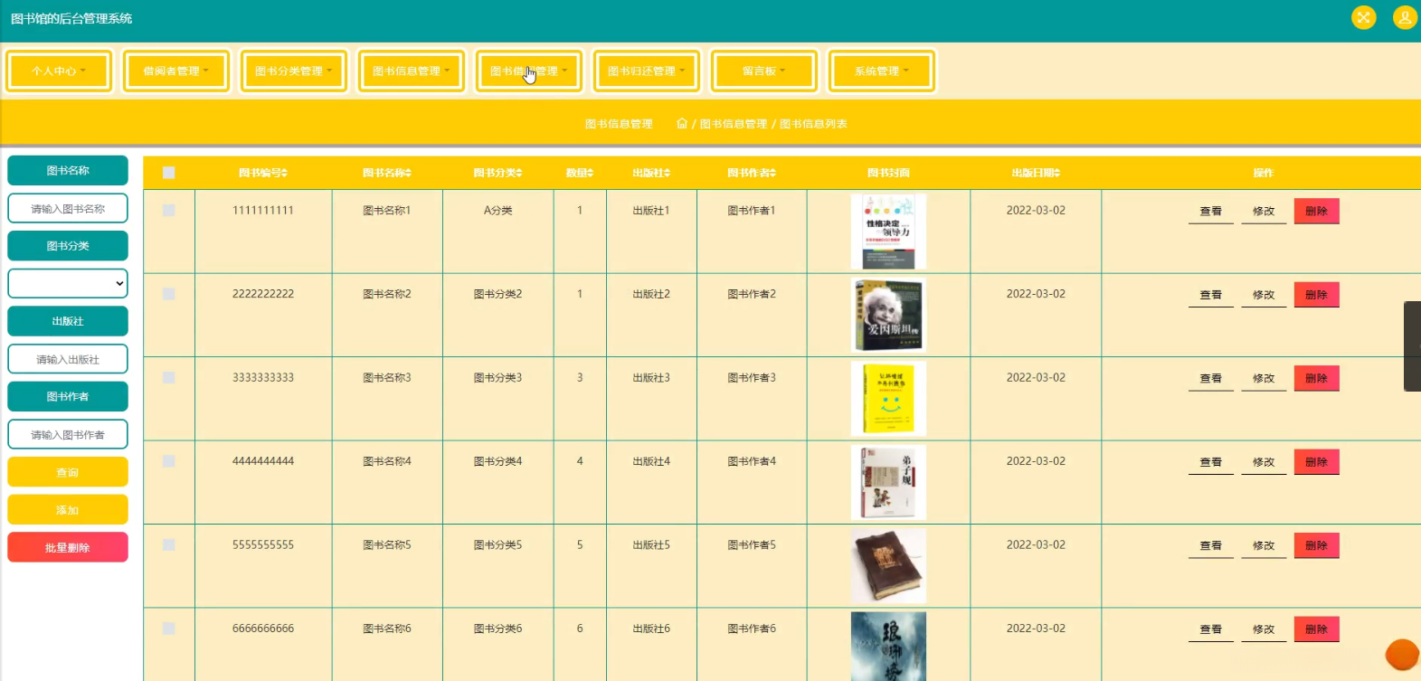Expand the 借阅者管理 menu

pyautogui.click(x=176, y=71)
